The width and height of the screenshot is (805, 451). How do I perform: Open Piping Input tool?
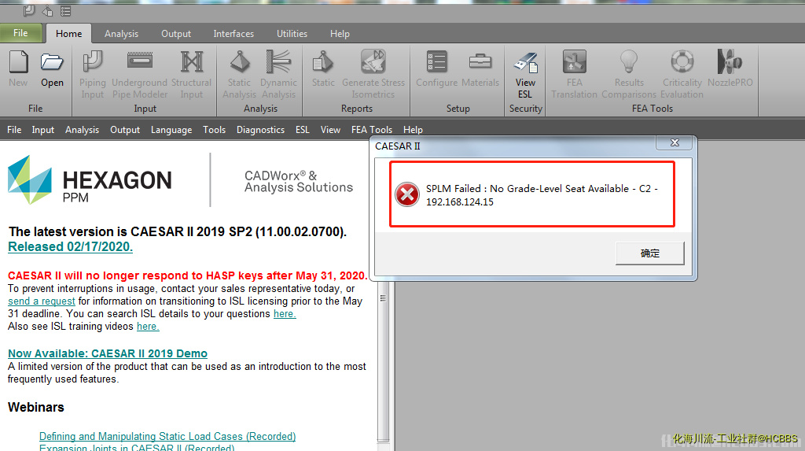coord(93,74)
